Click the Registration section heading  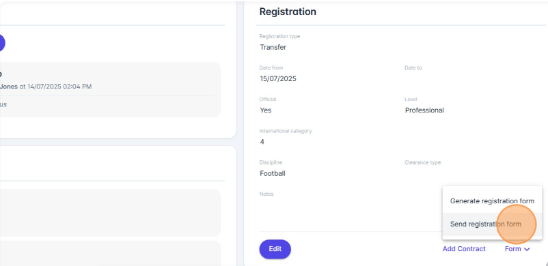tap(288, 12)
